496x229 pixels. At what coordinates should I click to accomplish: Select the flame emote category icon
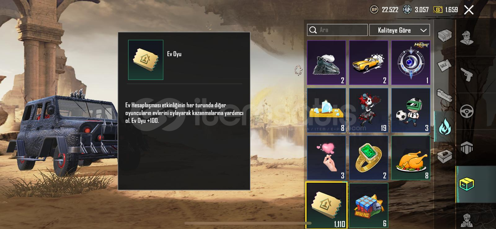pyautogui.click(x=445, y=127)
